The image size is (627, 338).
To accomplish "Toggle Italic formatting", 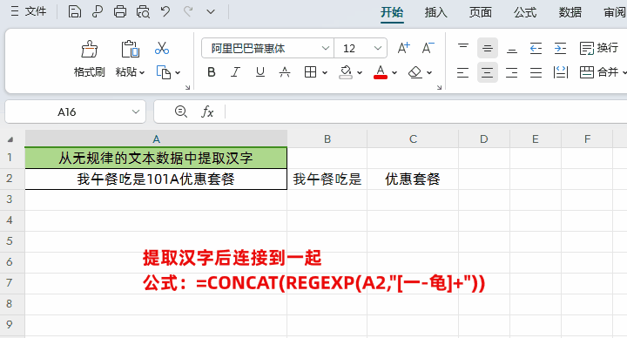I will 235,72.
